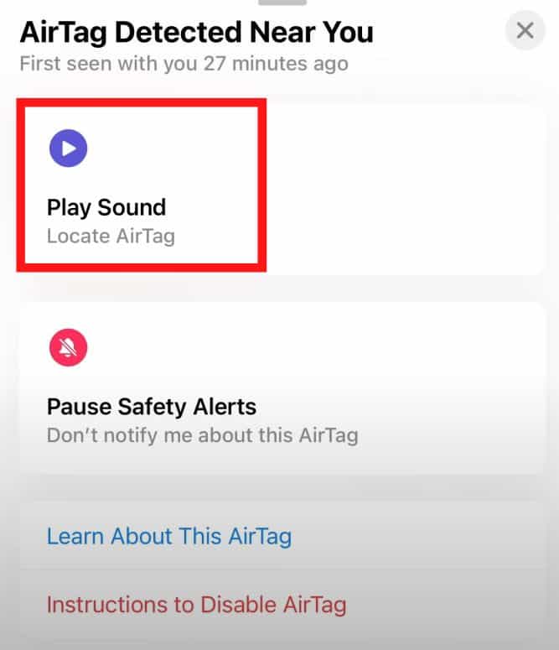Click the white triangle inside the play circle
This screenshot has height=650, width=559.
(70, 148)
